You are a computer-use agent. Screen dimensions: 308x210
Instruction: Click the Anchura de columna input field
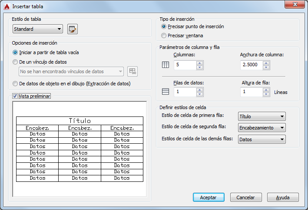pos(252,65)
